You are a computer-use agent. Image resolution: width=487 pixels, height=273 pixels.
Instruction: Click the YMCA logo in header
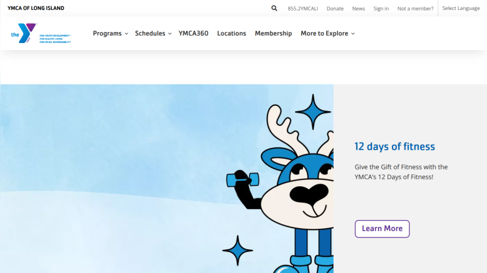click(41, 33)
